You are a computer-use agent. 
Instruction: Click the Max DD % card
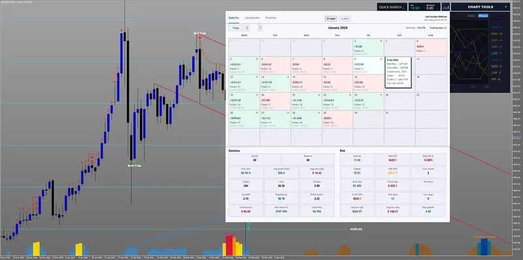428,160
